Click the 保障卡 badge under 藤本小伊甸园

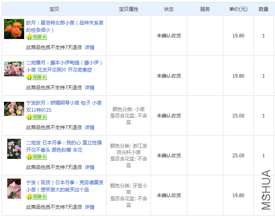coord(37,77)
